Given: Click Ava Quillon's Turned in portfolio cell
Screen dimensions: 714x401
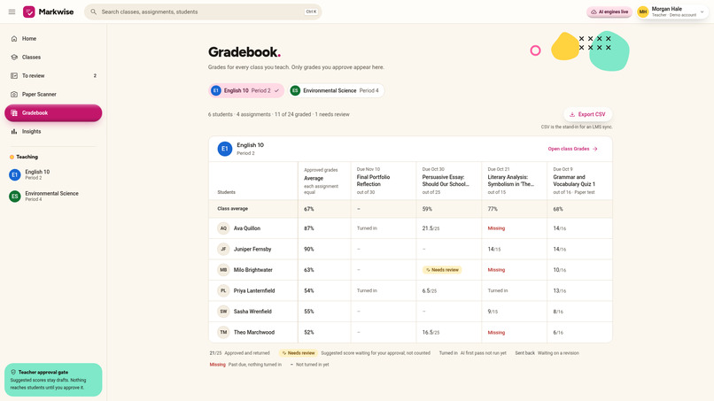Looking at the screenshot, I should pos(367,228).
